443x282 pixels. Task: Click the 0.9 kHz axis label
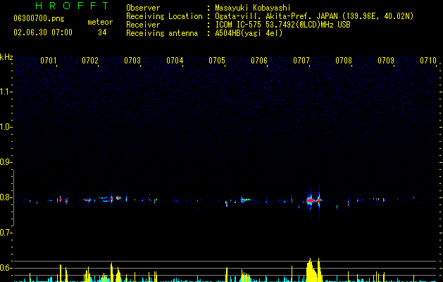tap(6, 162)
